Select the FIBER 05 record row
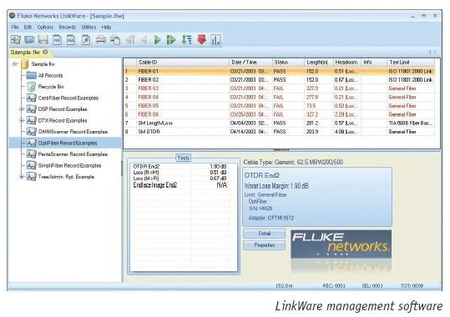450x317 pixels. (279, 106)
